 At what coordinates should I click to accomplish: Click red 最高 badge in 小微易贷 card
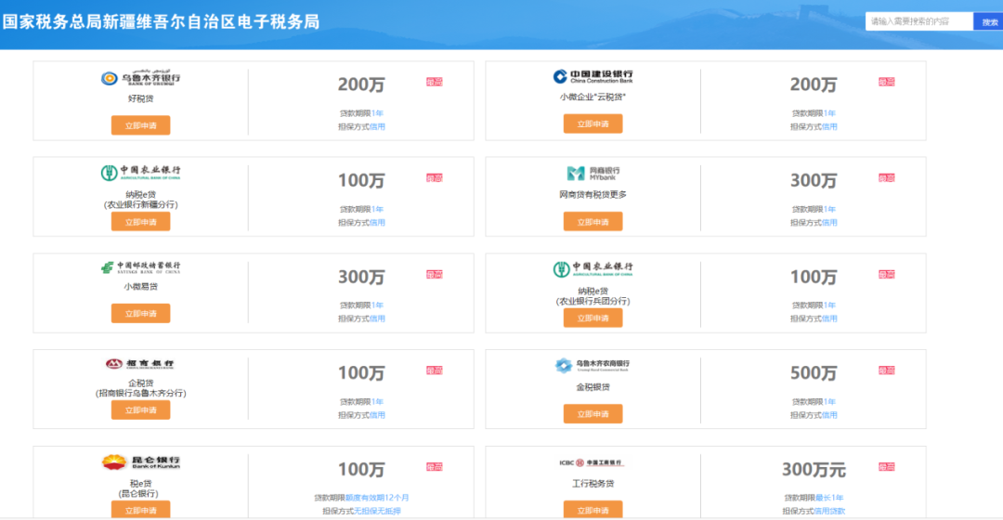pos(435,274)
